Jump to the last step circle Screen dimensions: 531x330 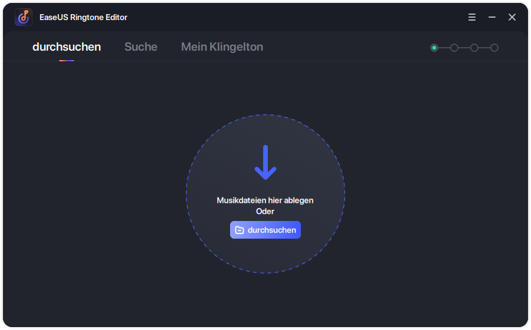pyautogui.click(x=494, y=48)
